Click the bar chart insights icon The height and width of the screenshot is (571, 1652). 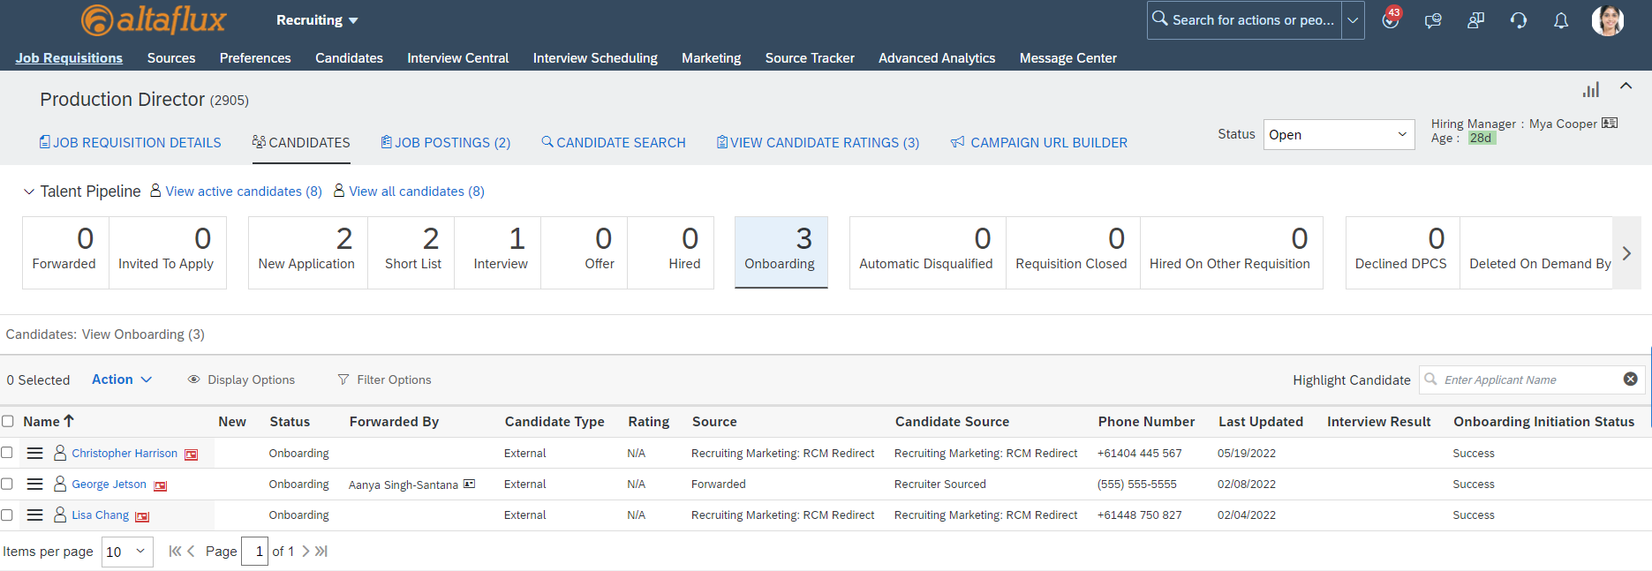tap(1591, 90)
